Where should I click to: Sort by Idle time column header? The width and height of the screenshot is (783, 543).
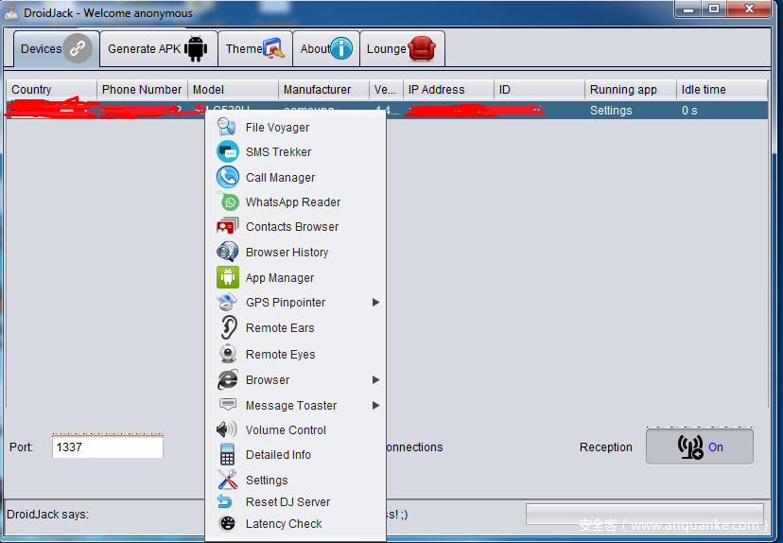tap(722, 90)
